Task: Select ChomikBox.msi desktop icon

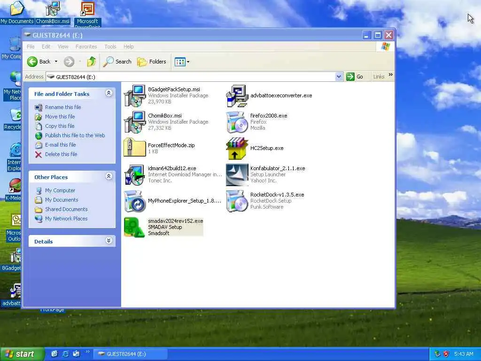Action: [53, 13]
